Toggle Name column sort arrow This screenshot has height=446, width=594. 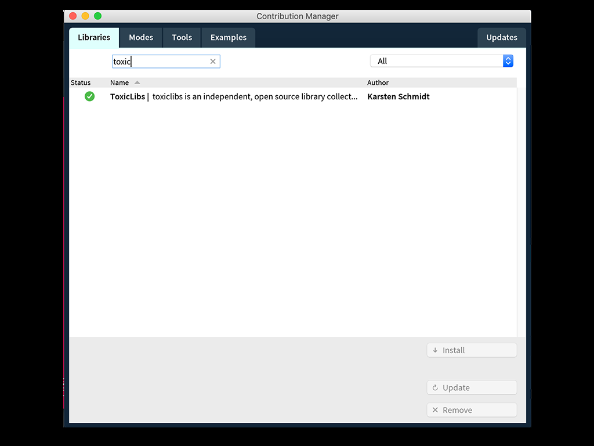[137, 82]
